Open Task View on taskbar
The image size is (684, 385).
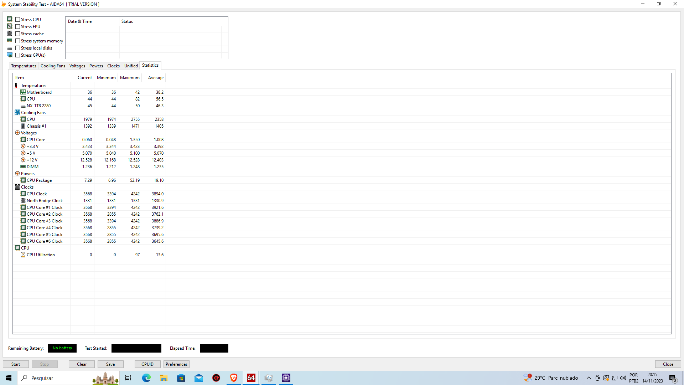(x=128, y=378)
